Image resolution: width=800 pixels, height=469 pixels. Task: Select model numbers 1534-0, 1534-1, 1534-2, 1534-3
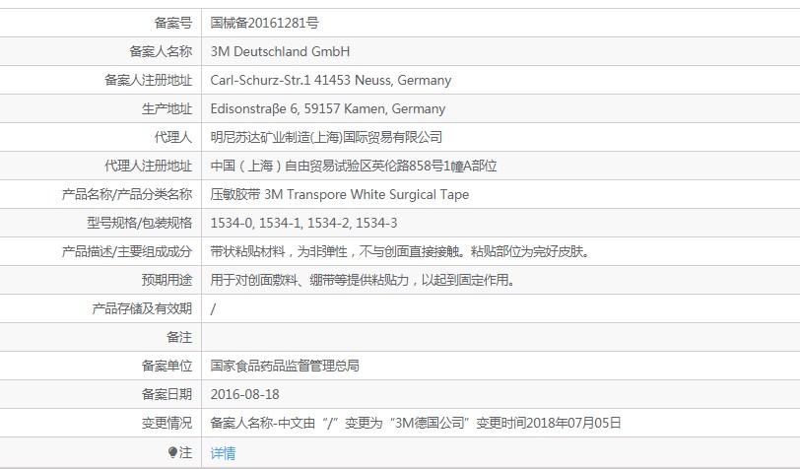click(x=303, y=223)
